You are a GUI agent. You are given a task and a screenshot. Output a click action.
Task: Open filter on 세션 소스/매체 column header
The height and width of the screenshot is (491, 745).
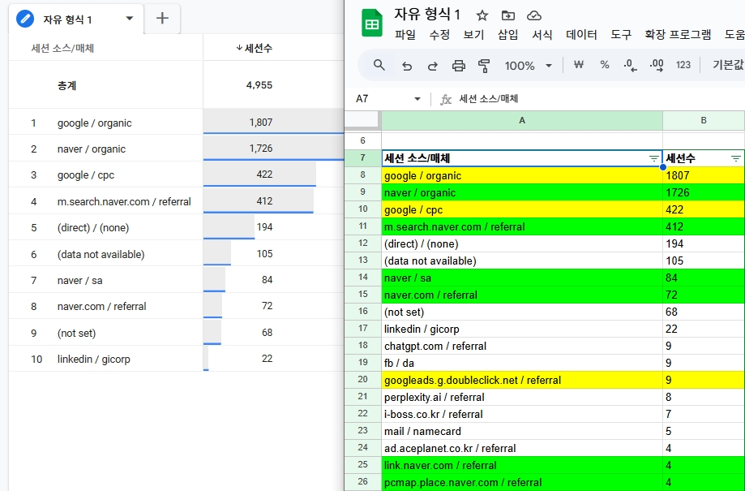tap(654, 158)
